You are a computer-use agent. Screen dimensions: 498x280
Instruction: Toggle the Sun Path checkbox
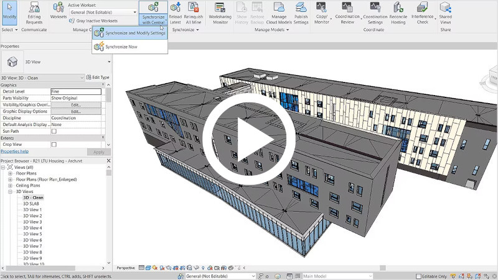(x=54, y=131)
